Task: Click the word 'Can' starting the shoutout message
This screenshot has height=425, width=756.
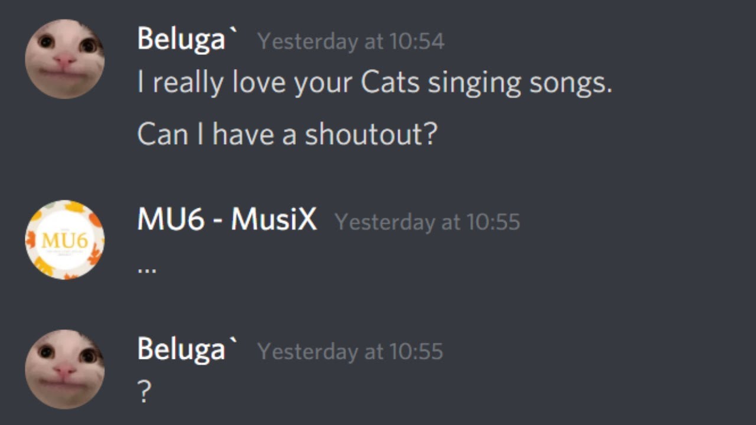Action: 162,134
